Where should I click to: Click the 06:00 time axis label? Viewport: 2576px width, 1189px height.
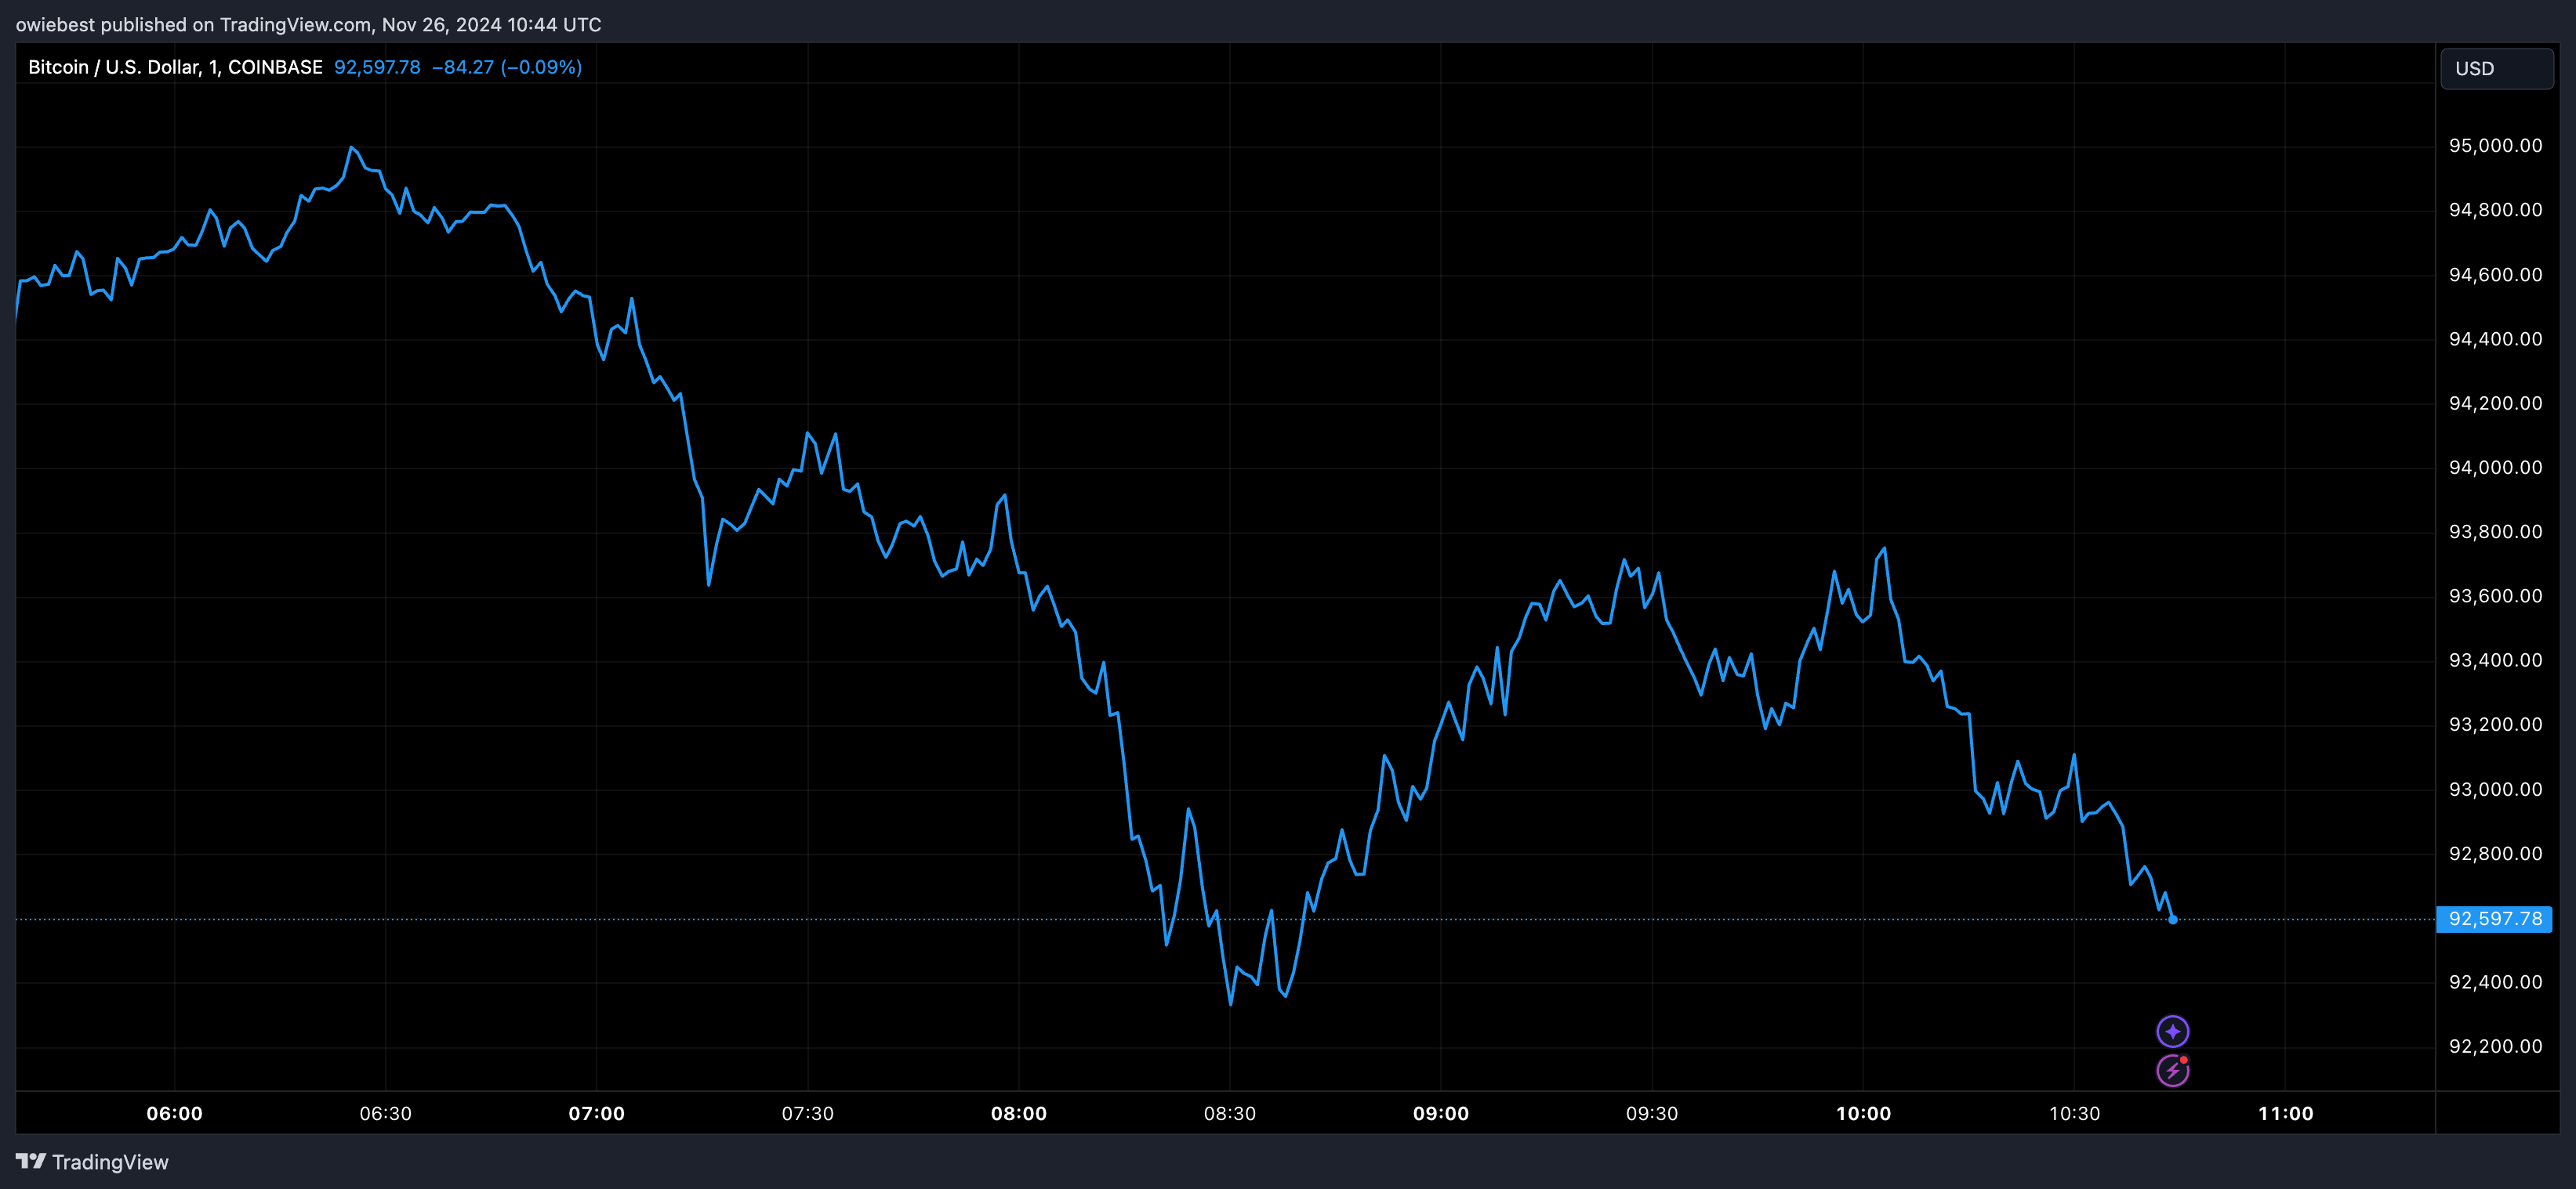tap(174, 1113)
